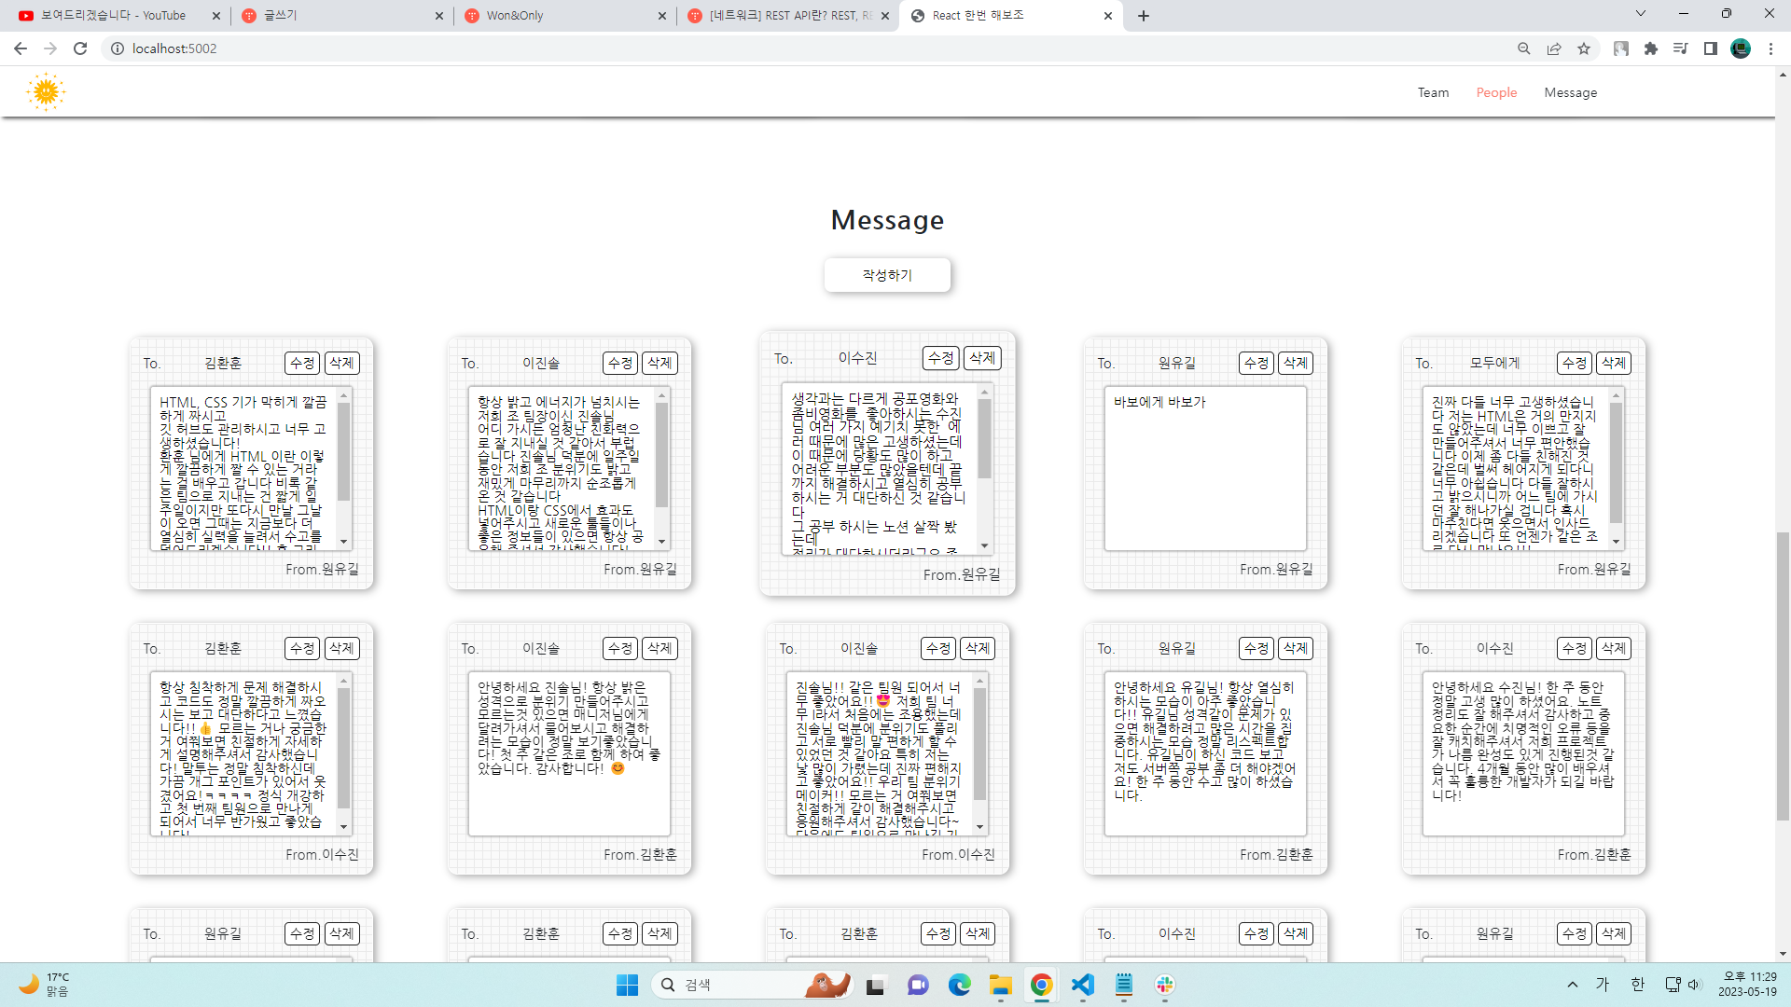Screen dimensions: 1791x1007
Task: Open Visual Studio Code from taskbar
Action: coord(1082,985)
